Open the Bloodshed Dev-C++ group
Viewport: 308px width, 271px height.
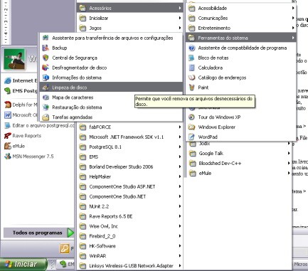(x=239, y=164)
